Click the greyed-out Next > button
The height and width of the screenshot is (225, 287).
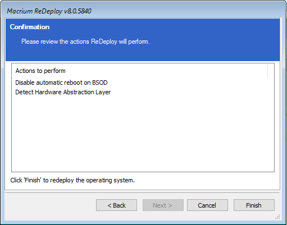[x=163, y=205]
